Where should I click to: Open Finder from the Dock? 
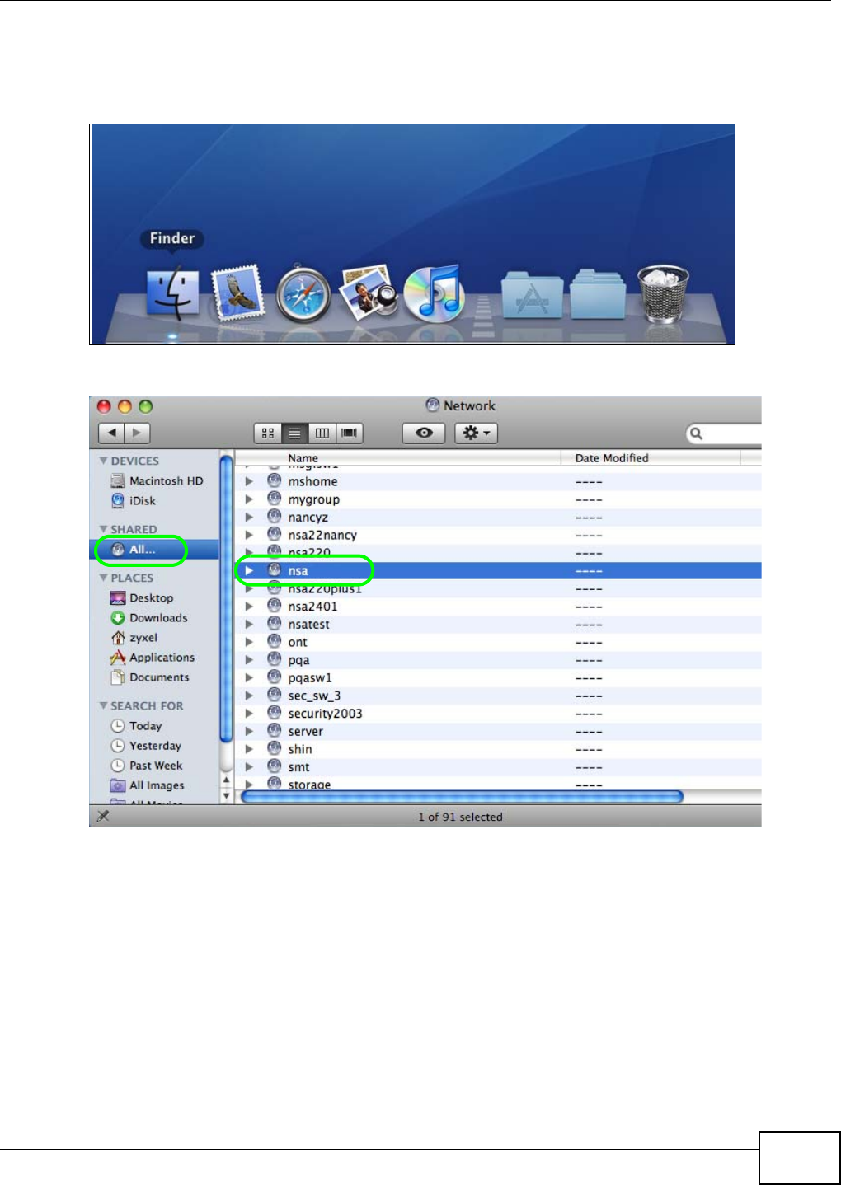pos(172,294)
